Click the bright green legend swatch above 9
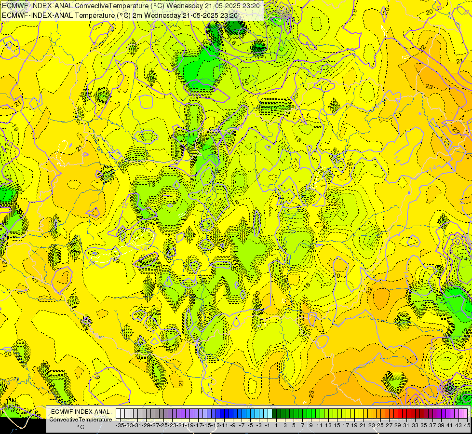The height and width of the screenshot is (434, 472). coord(309,414)
